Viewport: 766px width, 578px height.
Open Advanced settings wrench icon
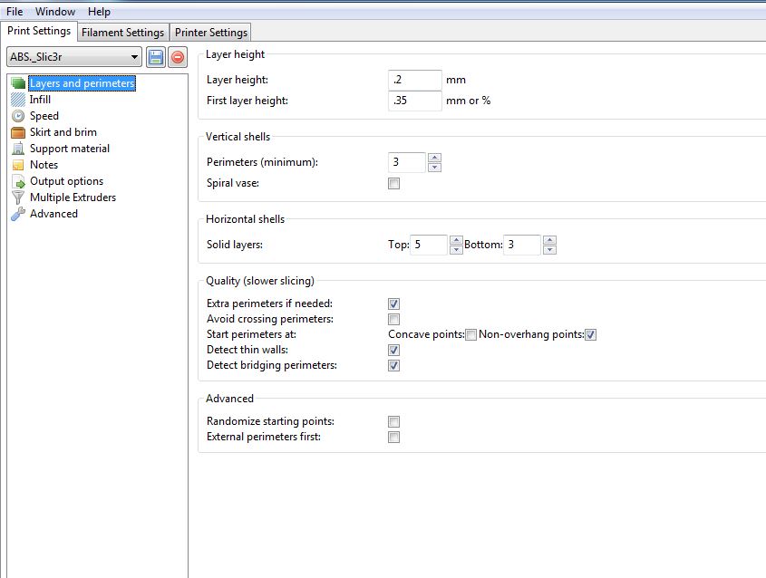(18, 214)
